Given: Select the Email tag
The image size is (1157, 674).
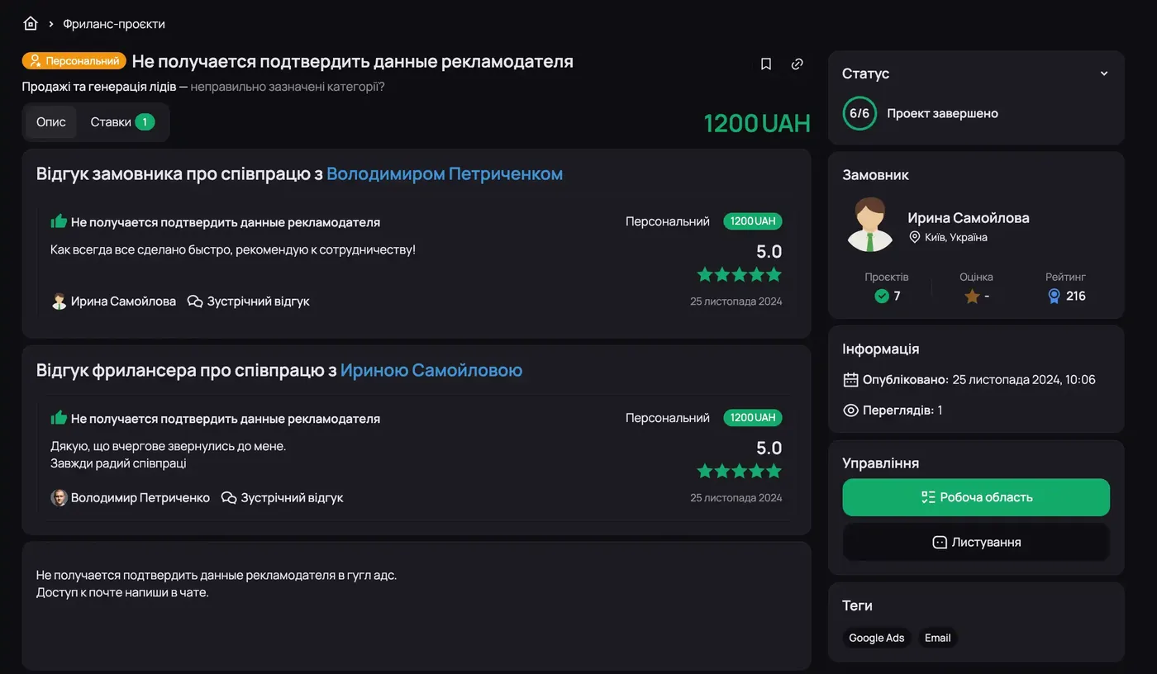Looking at the screenshot, I should [x=938, y=638].
